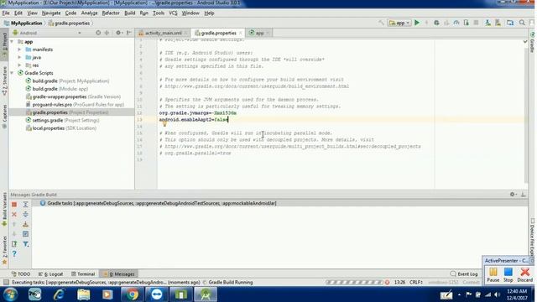The image size is (537, 302).
Task: Click the Profile app gauge icon
Action: tap(456, 23)
